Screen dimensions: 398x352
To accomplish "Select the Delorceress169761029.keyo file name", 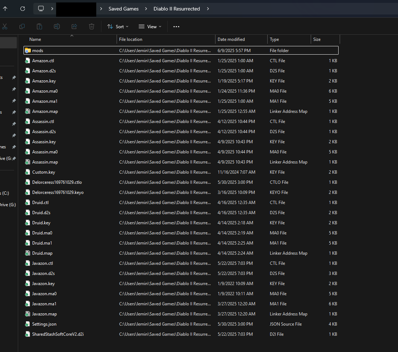I will 58,192.
